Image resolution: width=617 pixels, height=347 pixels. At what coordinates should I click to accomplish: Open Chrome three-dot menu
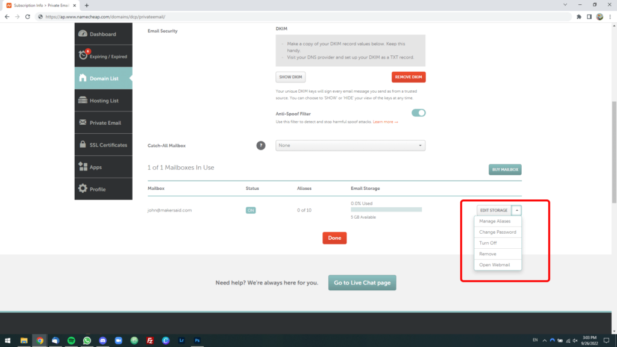tap(610, 17)
